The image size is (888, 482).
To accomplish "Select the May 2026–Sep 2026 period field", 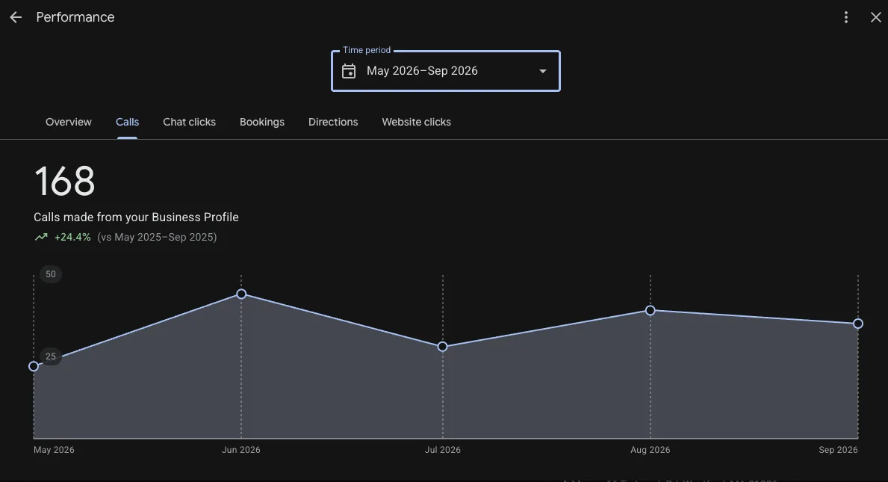I will coord(446,71).
